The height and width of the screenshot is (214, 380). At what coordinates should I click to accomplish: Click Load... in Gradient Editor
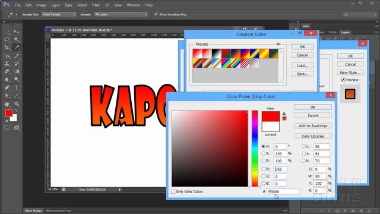[302, 65]
